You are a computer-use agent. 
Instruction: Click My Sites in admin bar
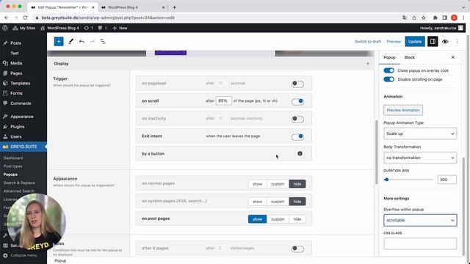[x=24, y=28]
